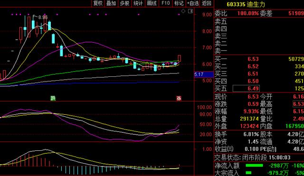
Task: Select 买一 bid price 6.53
Action: (253, 59)
